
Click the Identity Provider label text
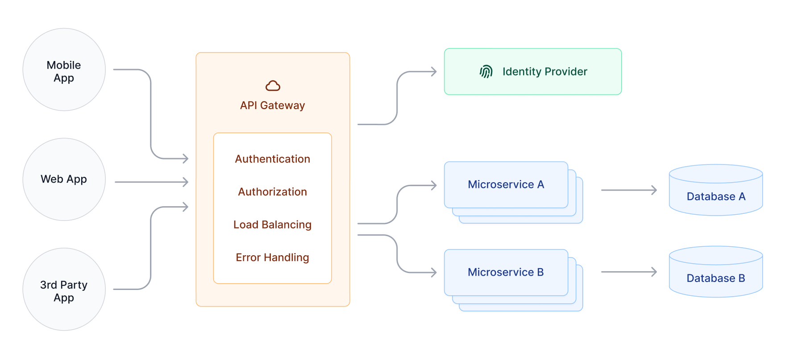coord(544,72)
